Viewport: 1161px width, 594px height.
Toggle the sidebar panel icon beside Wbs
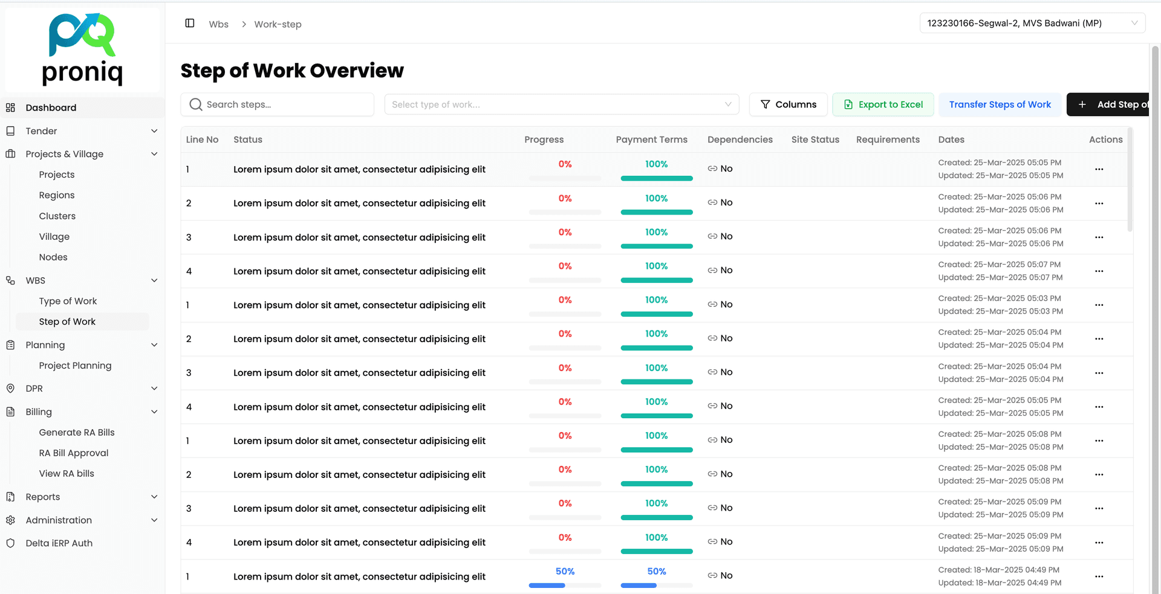189,23
